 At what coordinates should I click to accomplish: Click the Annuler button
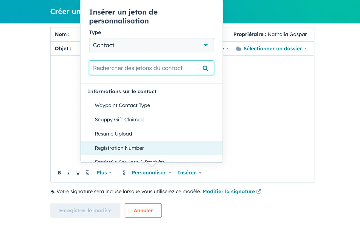143,210
